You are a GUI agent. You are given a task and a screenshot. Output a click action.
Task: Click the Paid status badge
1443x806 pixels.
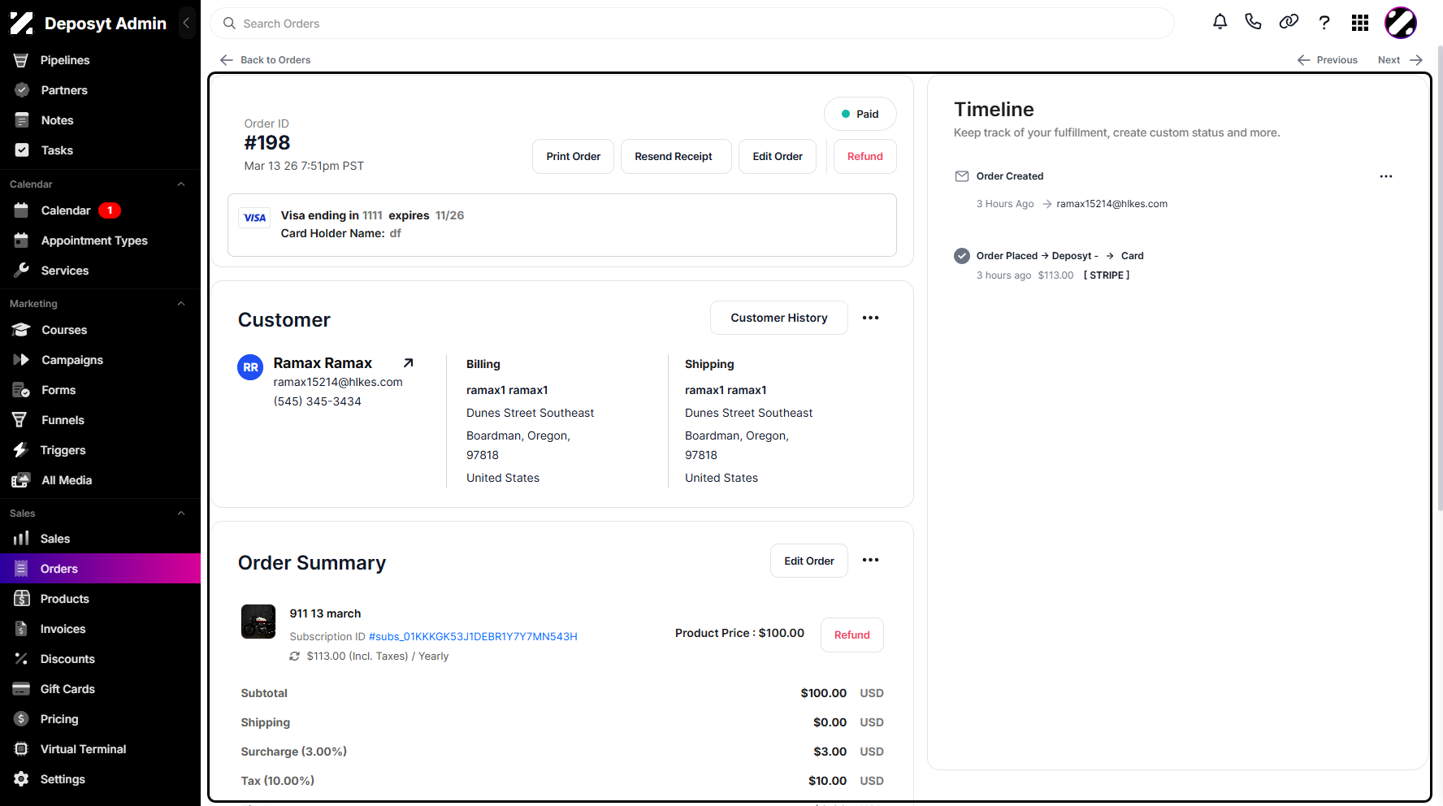(860, 114)
